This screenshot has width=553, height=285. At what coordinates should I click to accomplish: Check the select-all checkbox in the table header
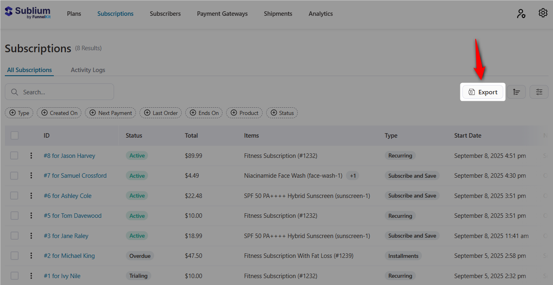(x=14, y=135)
